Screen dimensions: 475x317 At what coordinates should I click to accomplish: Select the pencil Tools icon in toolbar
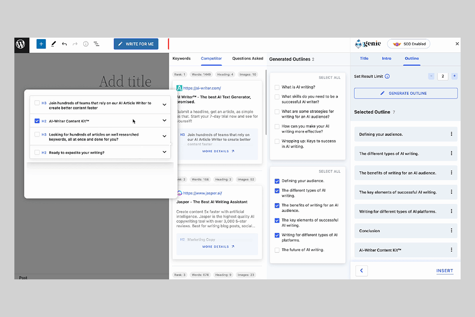click(x=53, y=44)
